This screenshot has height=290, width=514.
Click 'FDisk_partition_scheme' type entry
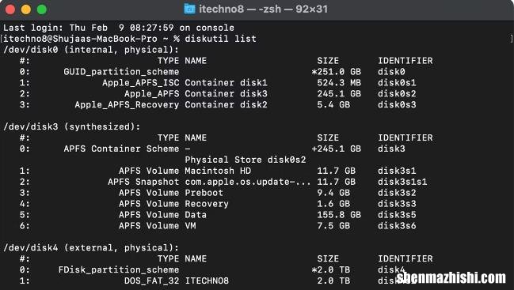pos(119,269)
